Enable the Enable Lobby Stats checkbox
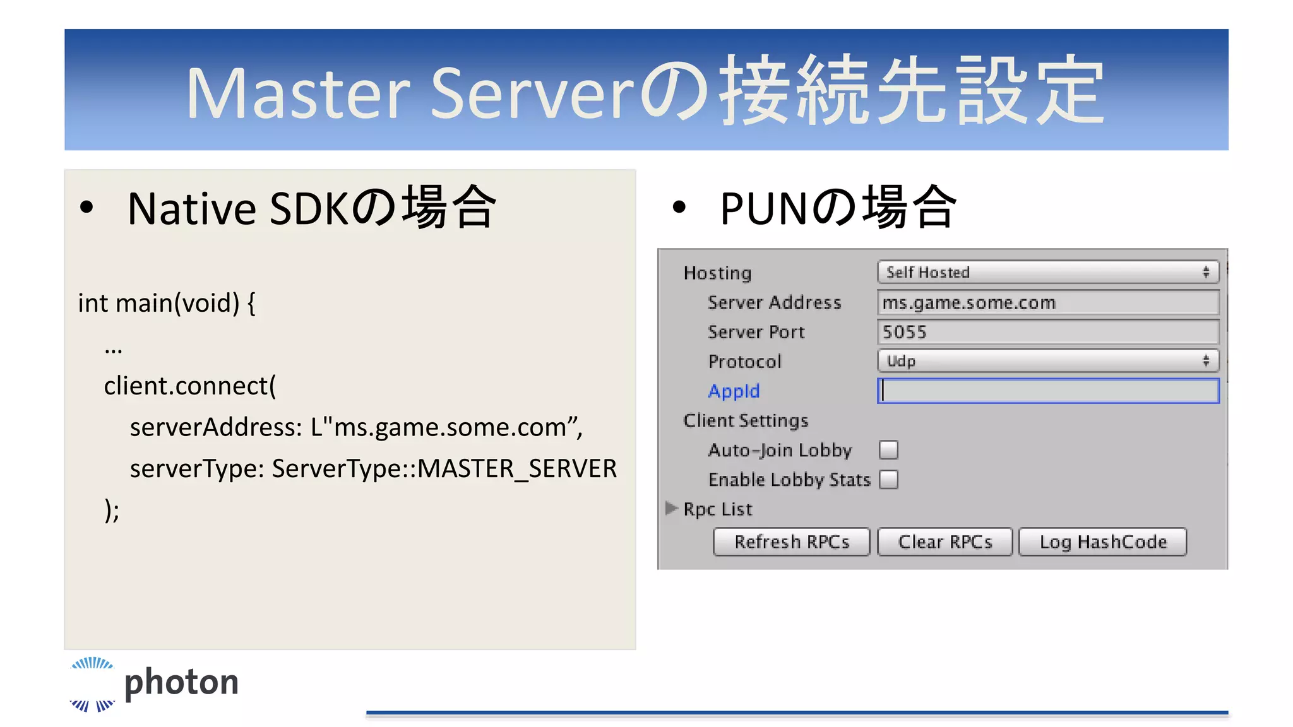 tap(888, 480)
